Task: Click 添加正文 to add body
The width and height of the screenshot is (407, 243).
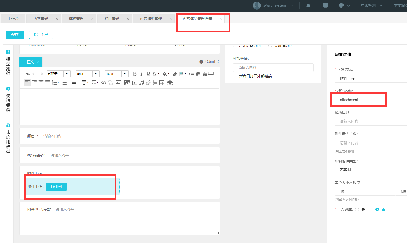Action: coord(209,62)
